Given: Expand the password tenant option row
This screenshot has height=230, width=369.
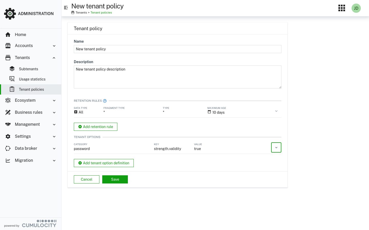Looking at the screenshot, I should coord(276,147).
